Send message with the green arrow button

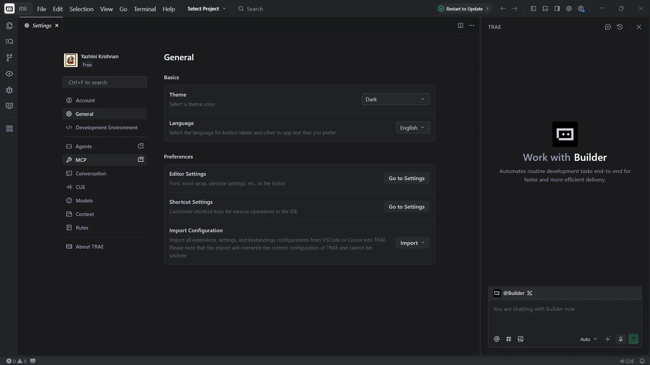(633, 339)
